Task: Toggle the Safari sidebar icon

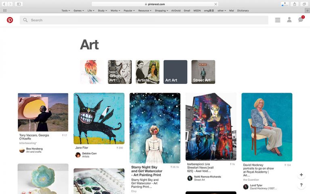Action: coord(19,4)
